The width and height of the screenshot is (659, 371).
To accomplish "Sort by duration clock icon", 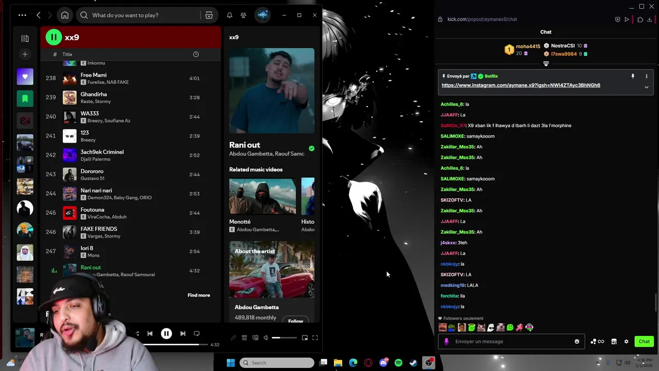I will [x=196, y=54].
